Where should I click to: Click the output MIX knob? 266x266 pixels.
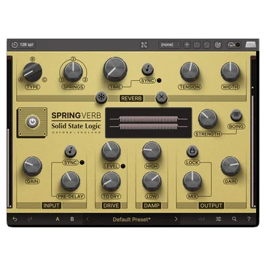pyautogui.click(x=192, y=181)
